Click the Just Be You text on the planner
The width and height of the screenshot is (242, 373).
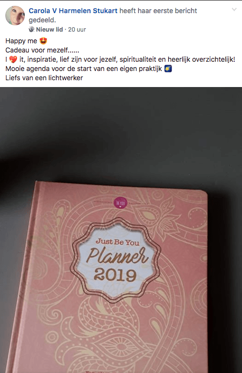click(118, 242)
